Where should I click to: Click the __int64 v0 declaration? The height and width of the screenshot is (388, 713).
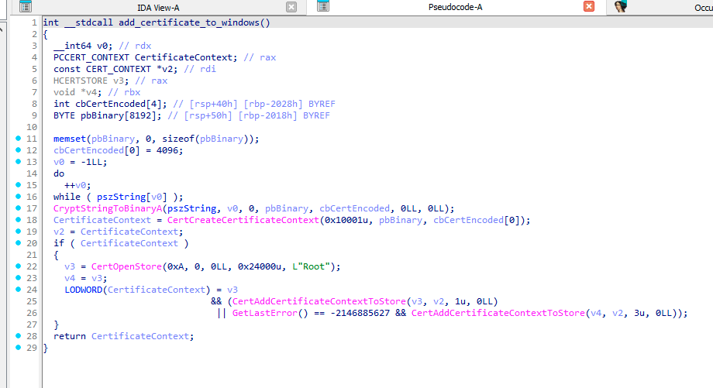tap(83, 46)
